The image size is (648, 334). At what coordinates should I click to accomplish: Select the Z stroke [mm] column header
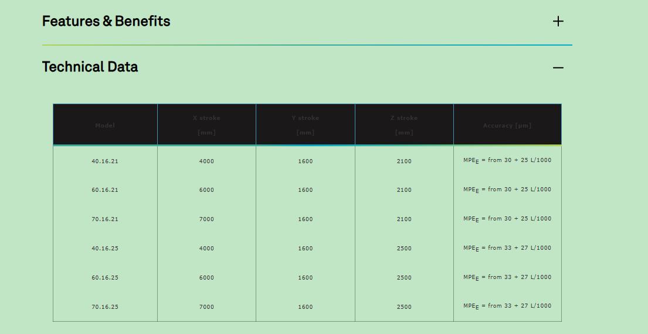click(404, 125)
